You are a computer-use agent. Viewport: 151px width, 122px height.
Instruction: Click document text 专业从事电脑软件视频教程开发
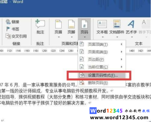(75, 91)
